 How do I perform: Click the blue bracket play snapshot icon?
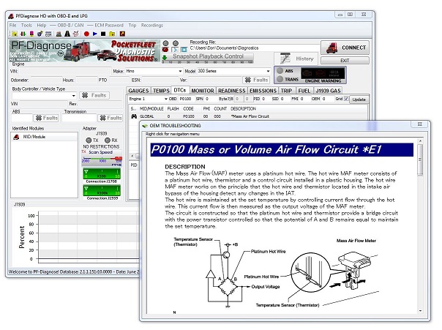pos(174,50)
